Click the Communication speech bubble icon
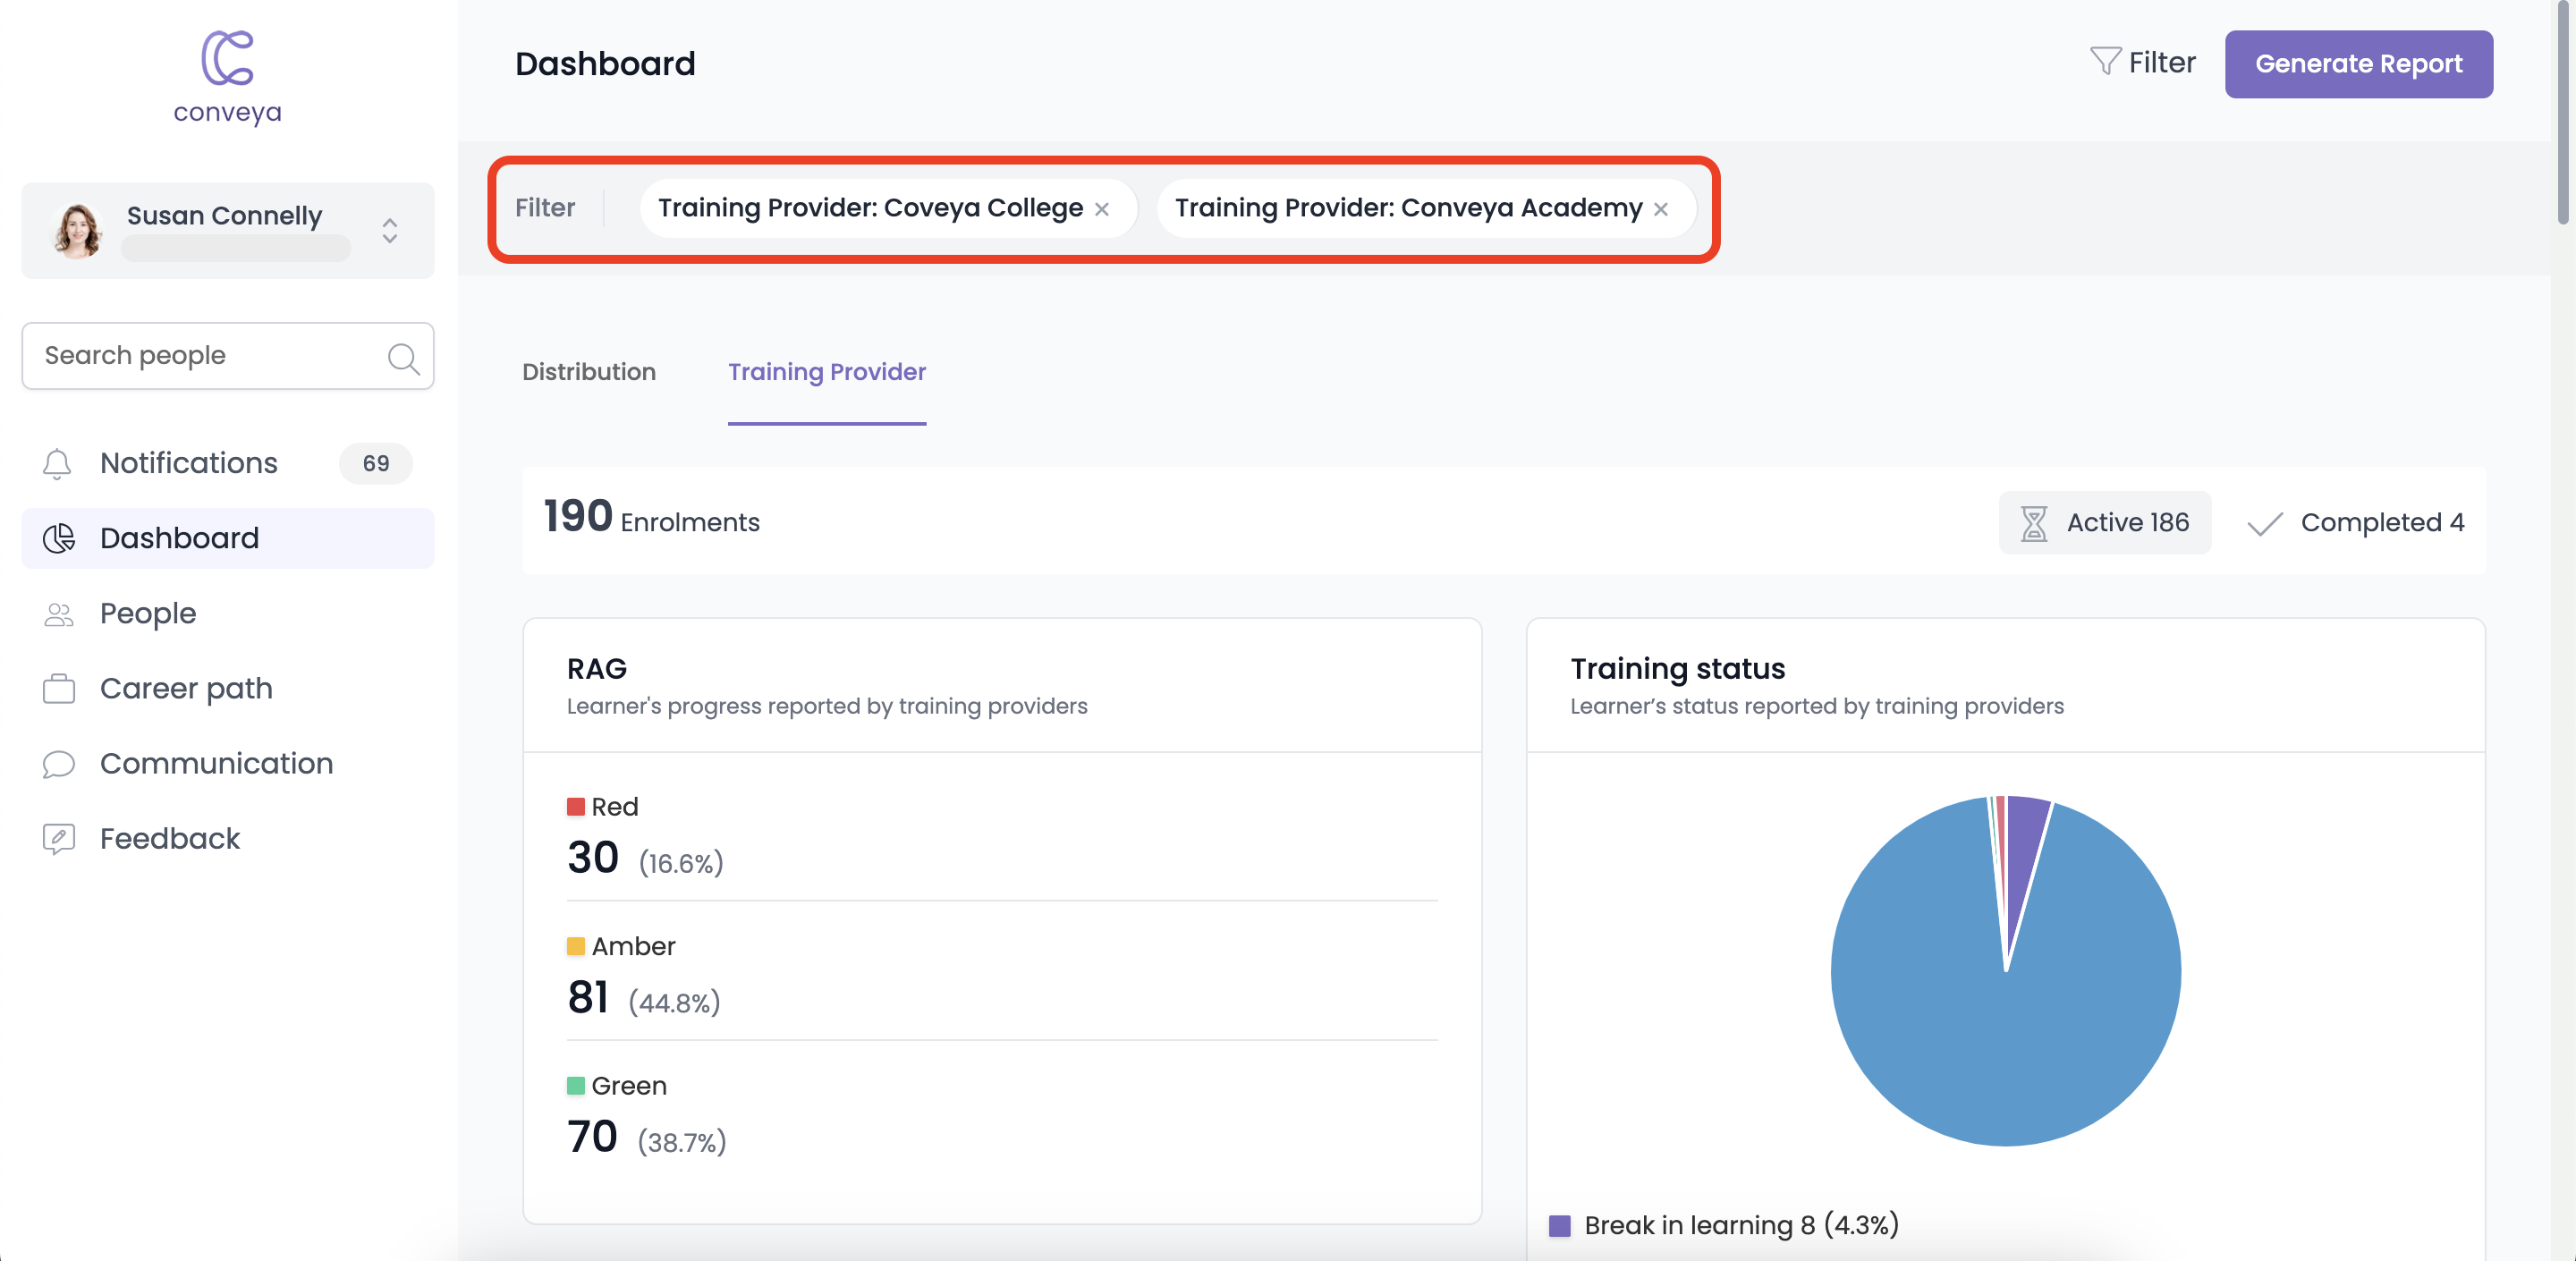Image resolution: width=2576 pixels, height=1261 pixels. coord(59,764)
